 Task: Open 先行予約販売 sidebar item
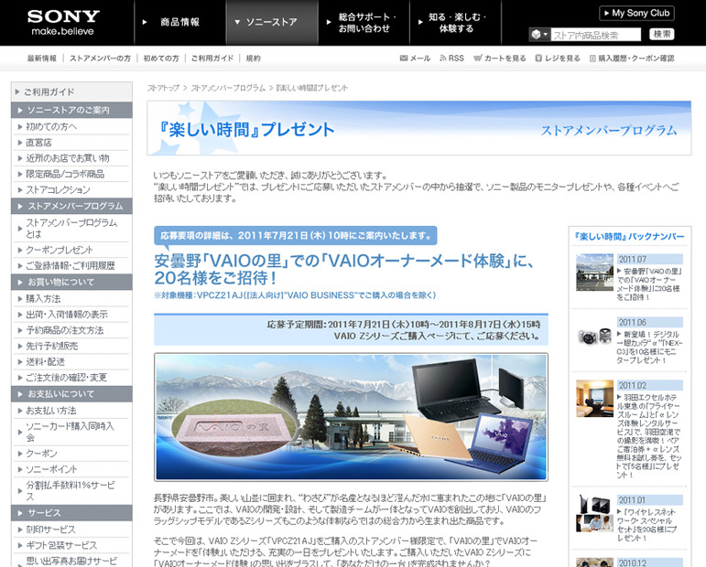(52, 346)
